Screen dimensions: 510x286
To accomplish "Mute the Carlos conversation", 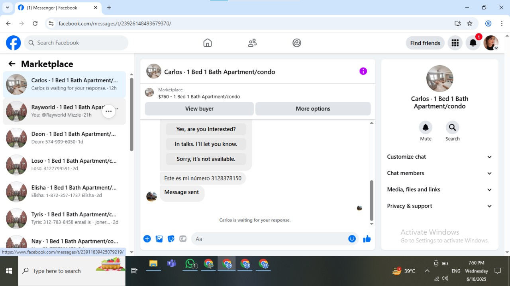I will pyautogui.click(x=426, y=128).
